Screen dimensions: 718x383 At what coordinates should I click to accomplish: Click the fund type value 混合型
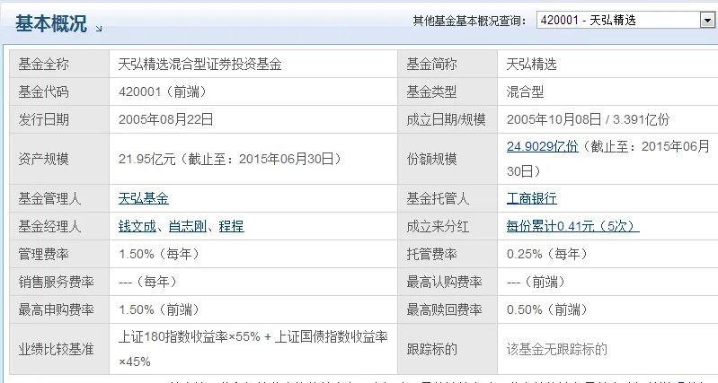[x=526, y=91]
